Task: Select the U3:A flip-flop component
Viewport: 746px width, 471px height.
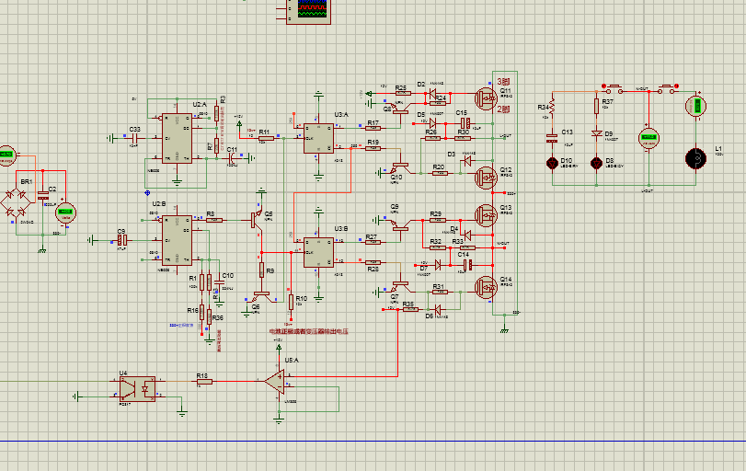Action: [x=319, y=138]
